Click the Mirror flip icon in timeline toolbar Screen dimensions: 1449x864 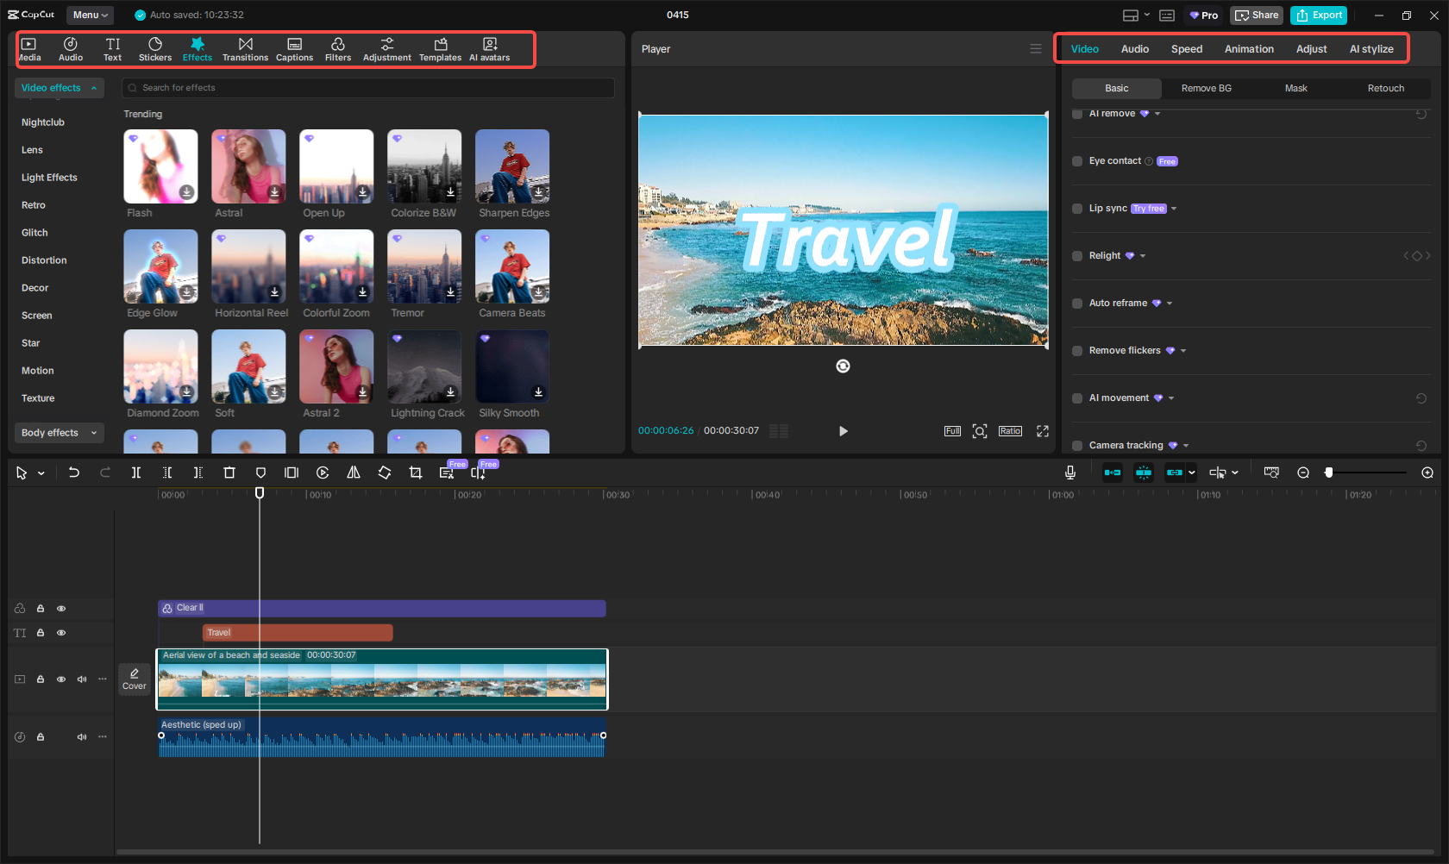(354, 473)
